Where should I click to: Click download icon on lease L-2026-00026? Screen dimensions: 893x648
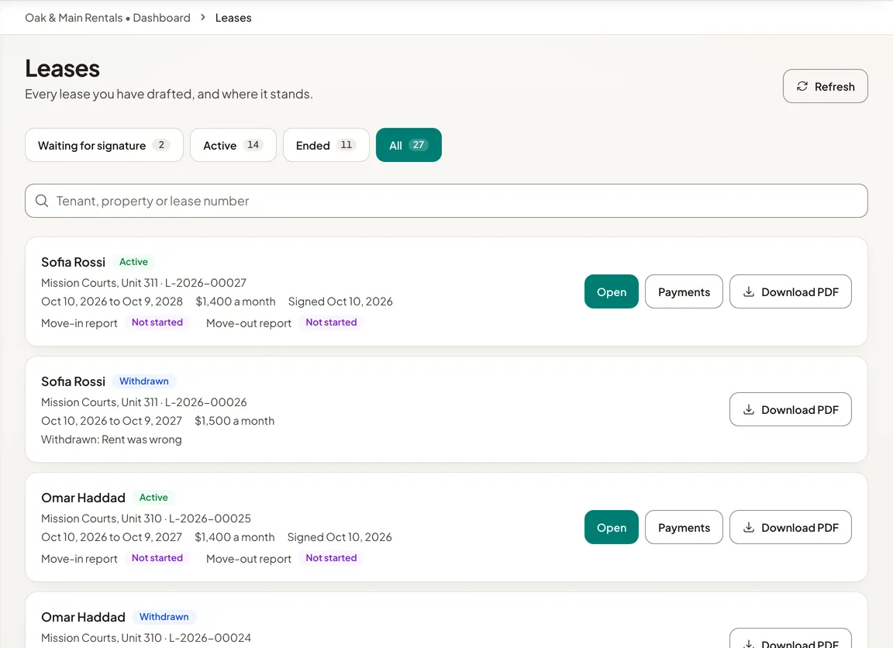(x=749, y=409)
